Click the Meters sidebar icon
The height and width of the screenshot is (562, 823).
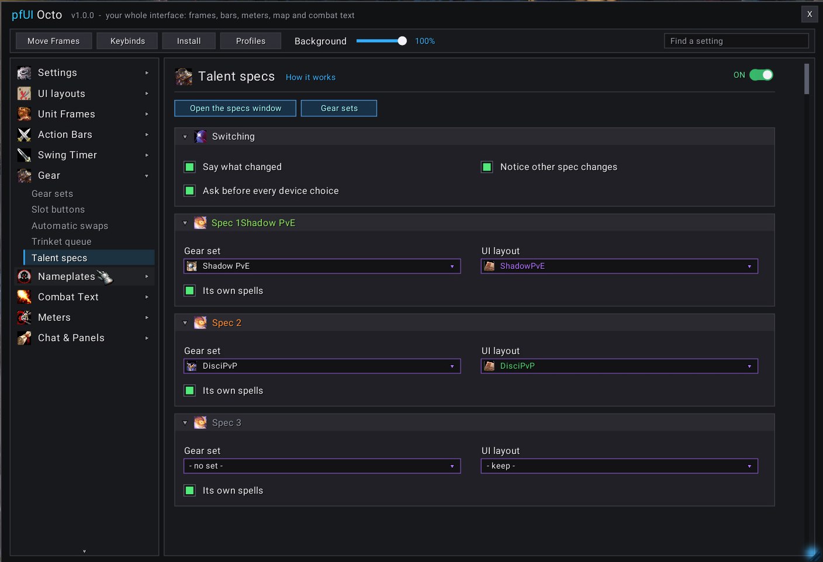(24, 317)
